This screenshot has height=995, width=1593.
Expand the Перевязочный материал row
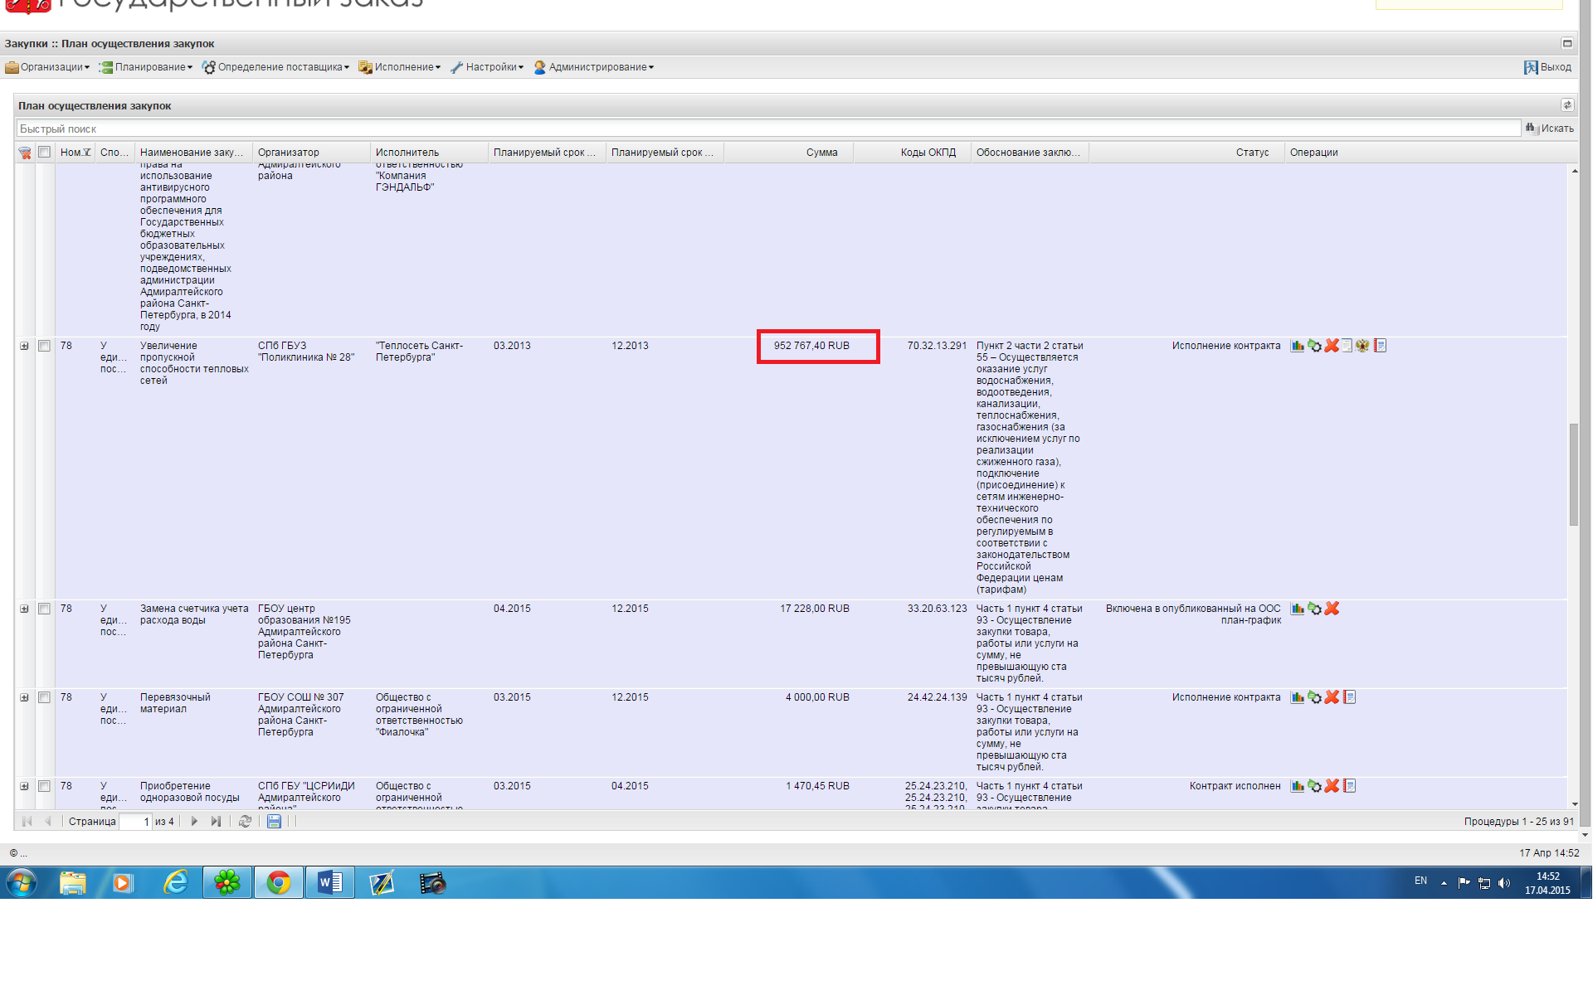click(24, 698)
